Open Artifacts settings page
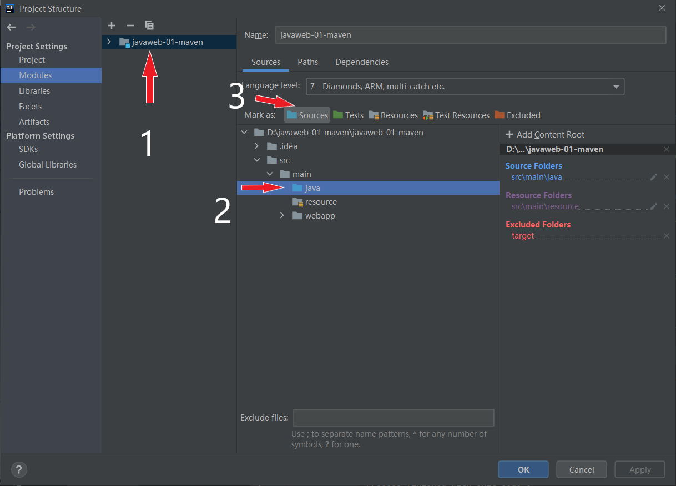This screenshot has height=486, width=676. click(34, 122)
